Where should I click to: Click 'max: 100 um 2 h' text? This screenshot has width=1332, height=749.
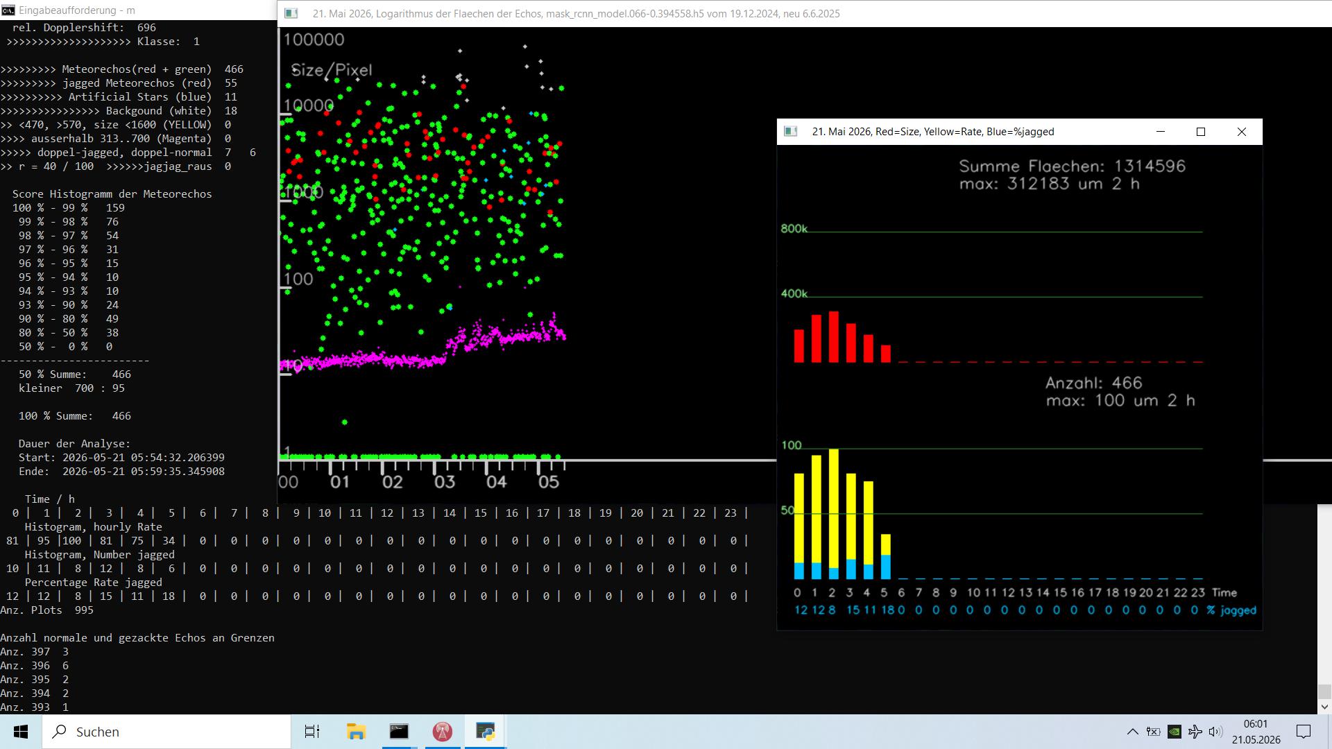pos(1120,400)
